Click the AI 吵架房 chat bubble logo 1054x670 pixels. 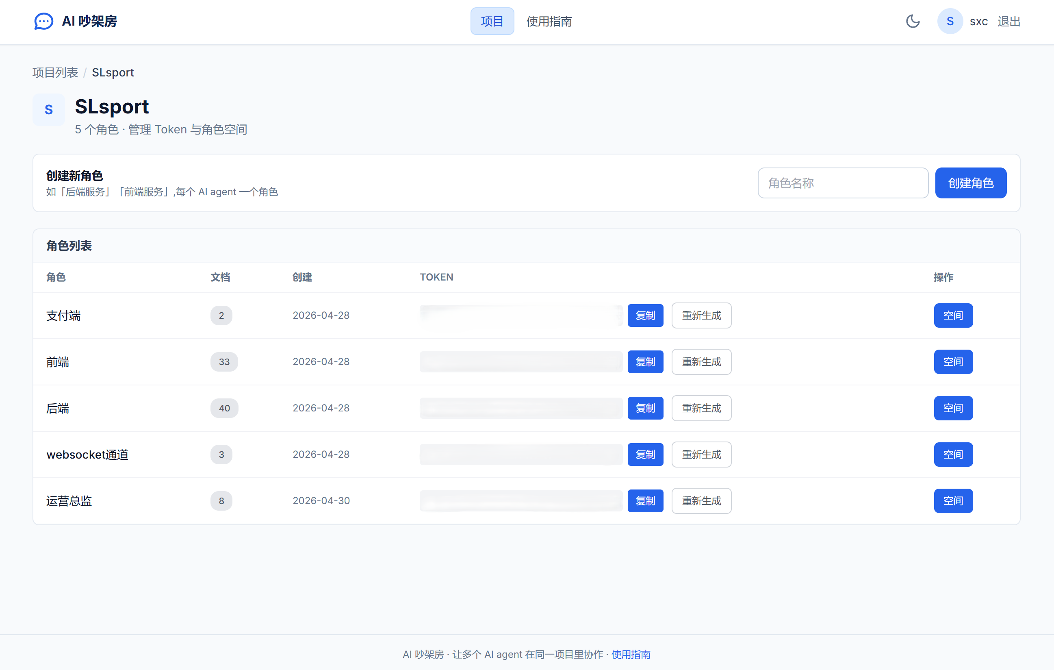coord(44,21)
